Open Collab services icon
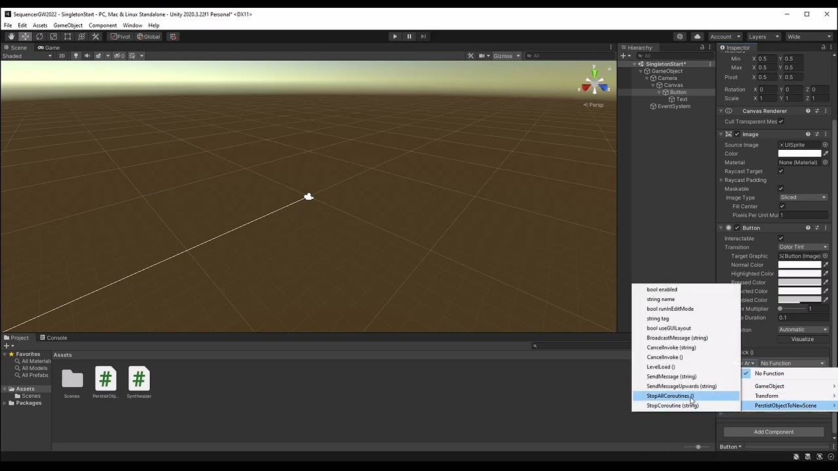Screen dimensions: 838x471 pos(680,37)
